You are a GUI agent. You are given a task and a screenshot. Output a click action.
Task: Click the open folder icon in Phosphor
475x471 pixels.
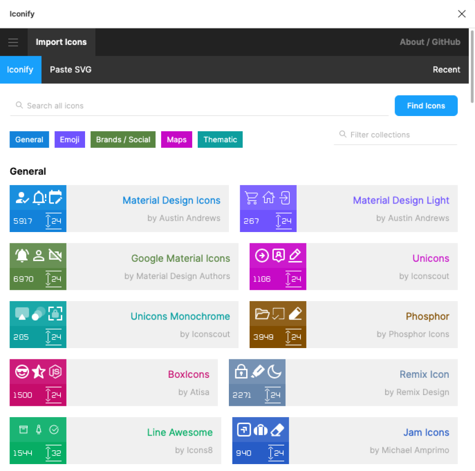[262, 314]
